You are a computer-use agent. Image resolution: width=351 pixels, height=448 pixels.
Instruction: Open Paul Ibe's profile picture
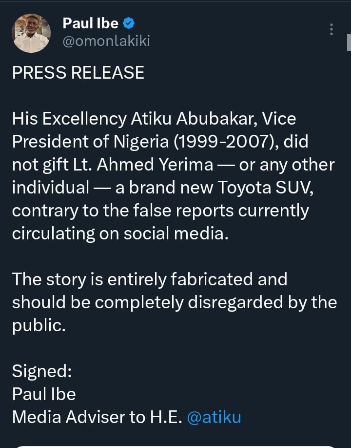click(x=31, y=33)
